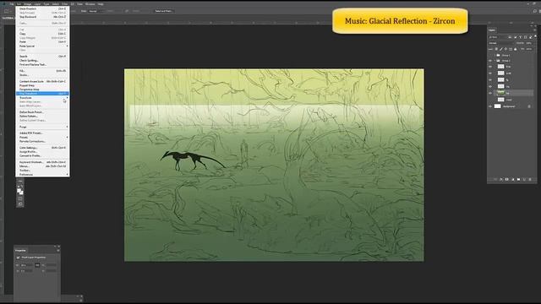Viewport: 541px width, 304px height.
Task: Click the Select and Mask... button
Action: 163,11
